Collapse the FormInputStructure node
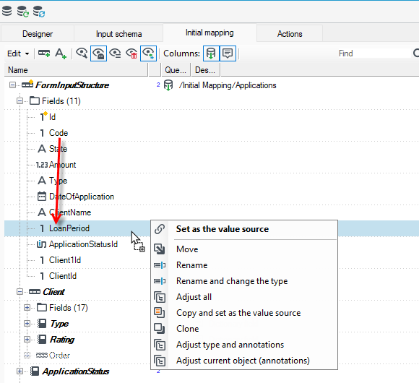The width and height of the screenshot is (419, 383). click(12, 85)
